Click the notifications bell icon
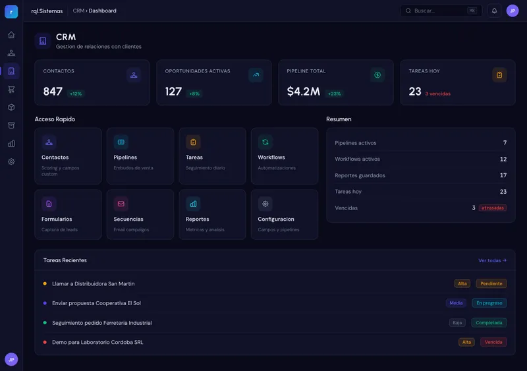Viewport: 527px width, 371px height. pyautogui.click(x=494, y=11)
